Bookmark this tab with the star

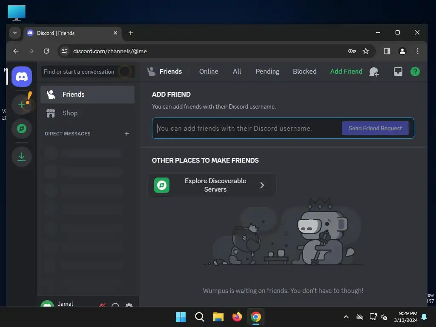tap(366, 51)
